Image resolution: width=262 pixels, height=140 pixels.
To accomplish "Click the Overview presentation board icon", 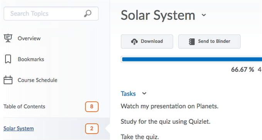I will click(8, 38).
